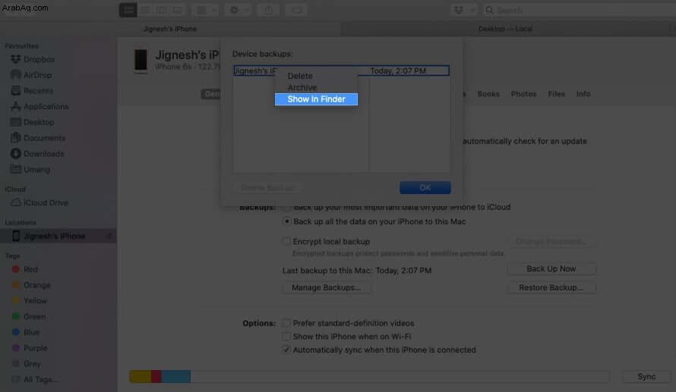This screenshot has width=676, height=392.
Task: Open the Files tab
Action: pyautogui.click(x=556, y=94)
